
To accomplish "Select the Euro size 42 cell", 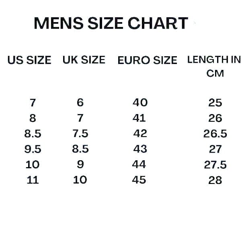I will coord(140,133).
